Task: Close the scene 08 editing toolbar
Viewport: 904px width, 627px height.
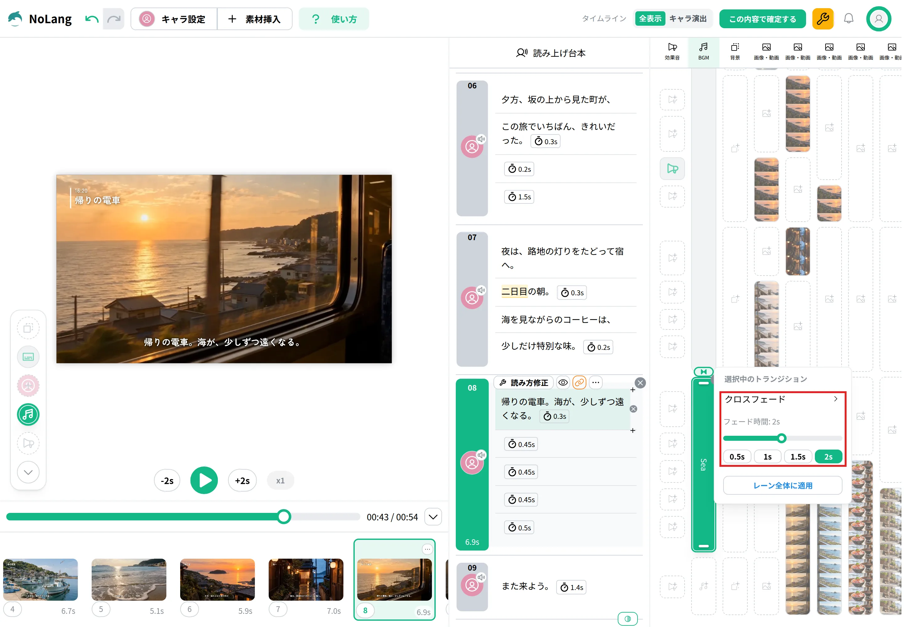Action: click(640, 383)
